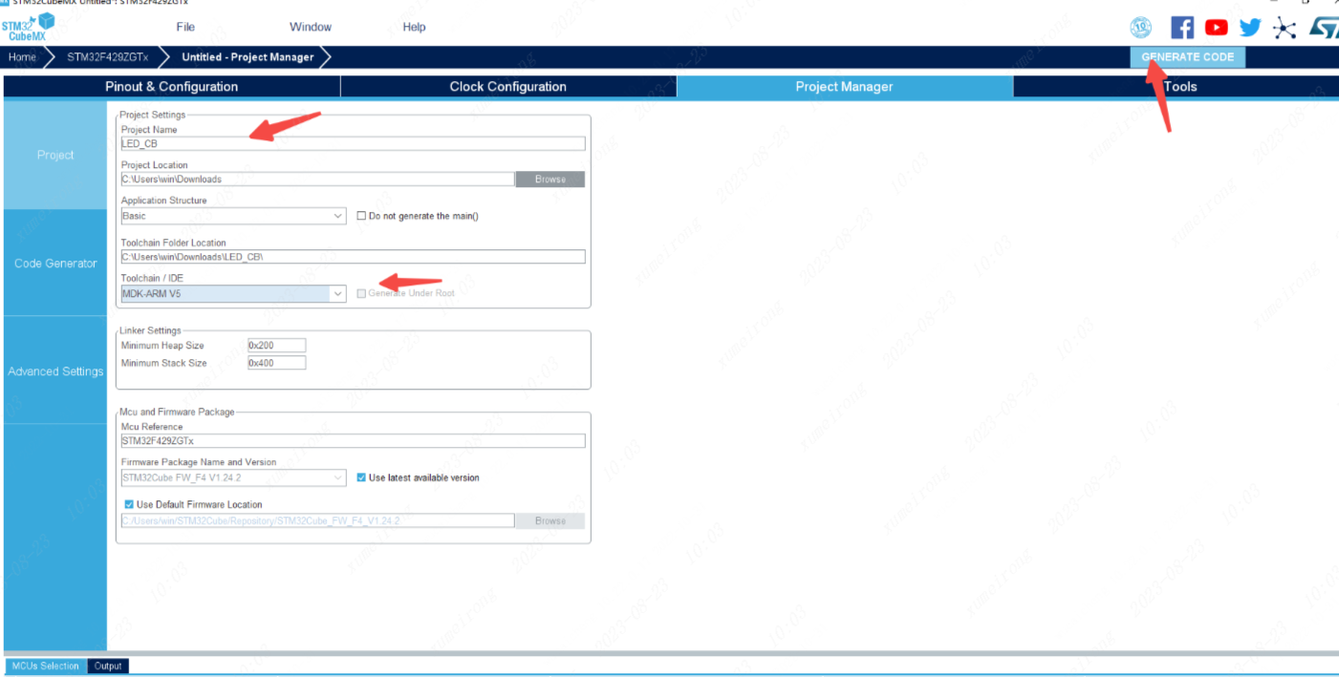This screenshot has width=1339, height=677.
Task: Open Firmware Package Name and Version dropdown
Action: [x=233, y=477]
